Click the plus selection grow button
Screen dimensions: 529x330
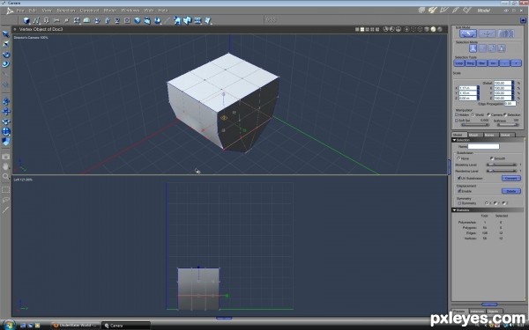(516, 63)
